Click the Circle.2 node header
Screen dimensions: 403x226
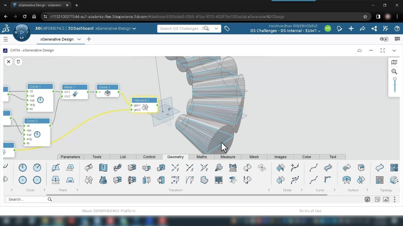(37, 121)
